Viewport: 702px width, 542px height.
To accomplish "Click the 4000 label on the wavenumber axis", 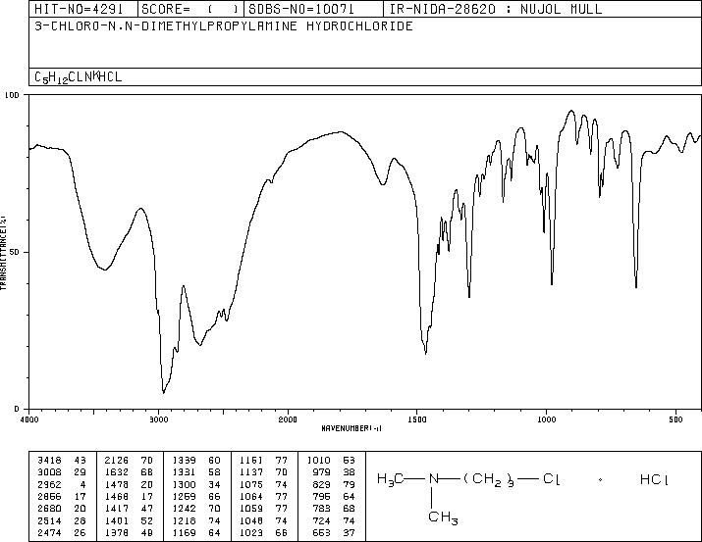I will coord(29,419).
